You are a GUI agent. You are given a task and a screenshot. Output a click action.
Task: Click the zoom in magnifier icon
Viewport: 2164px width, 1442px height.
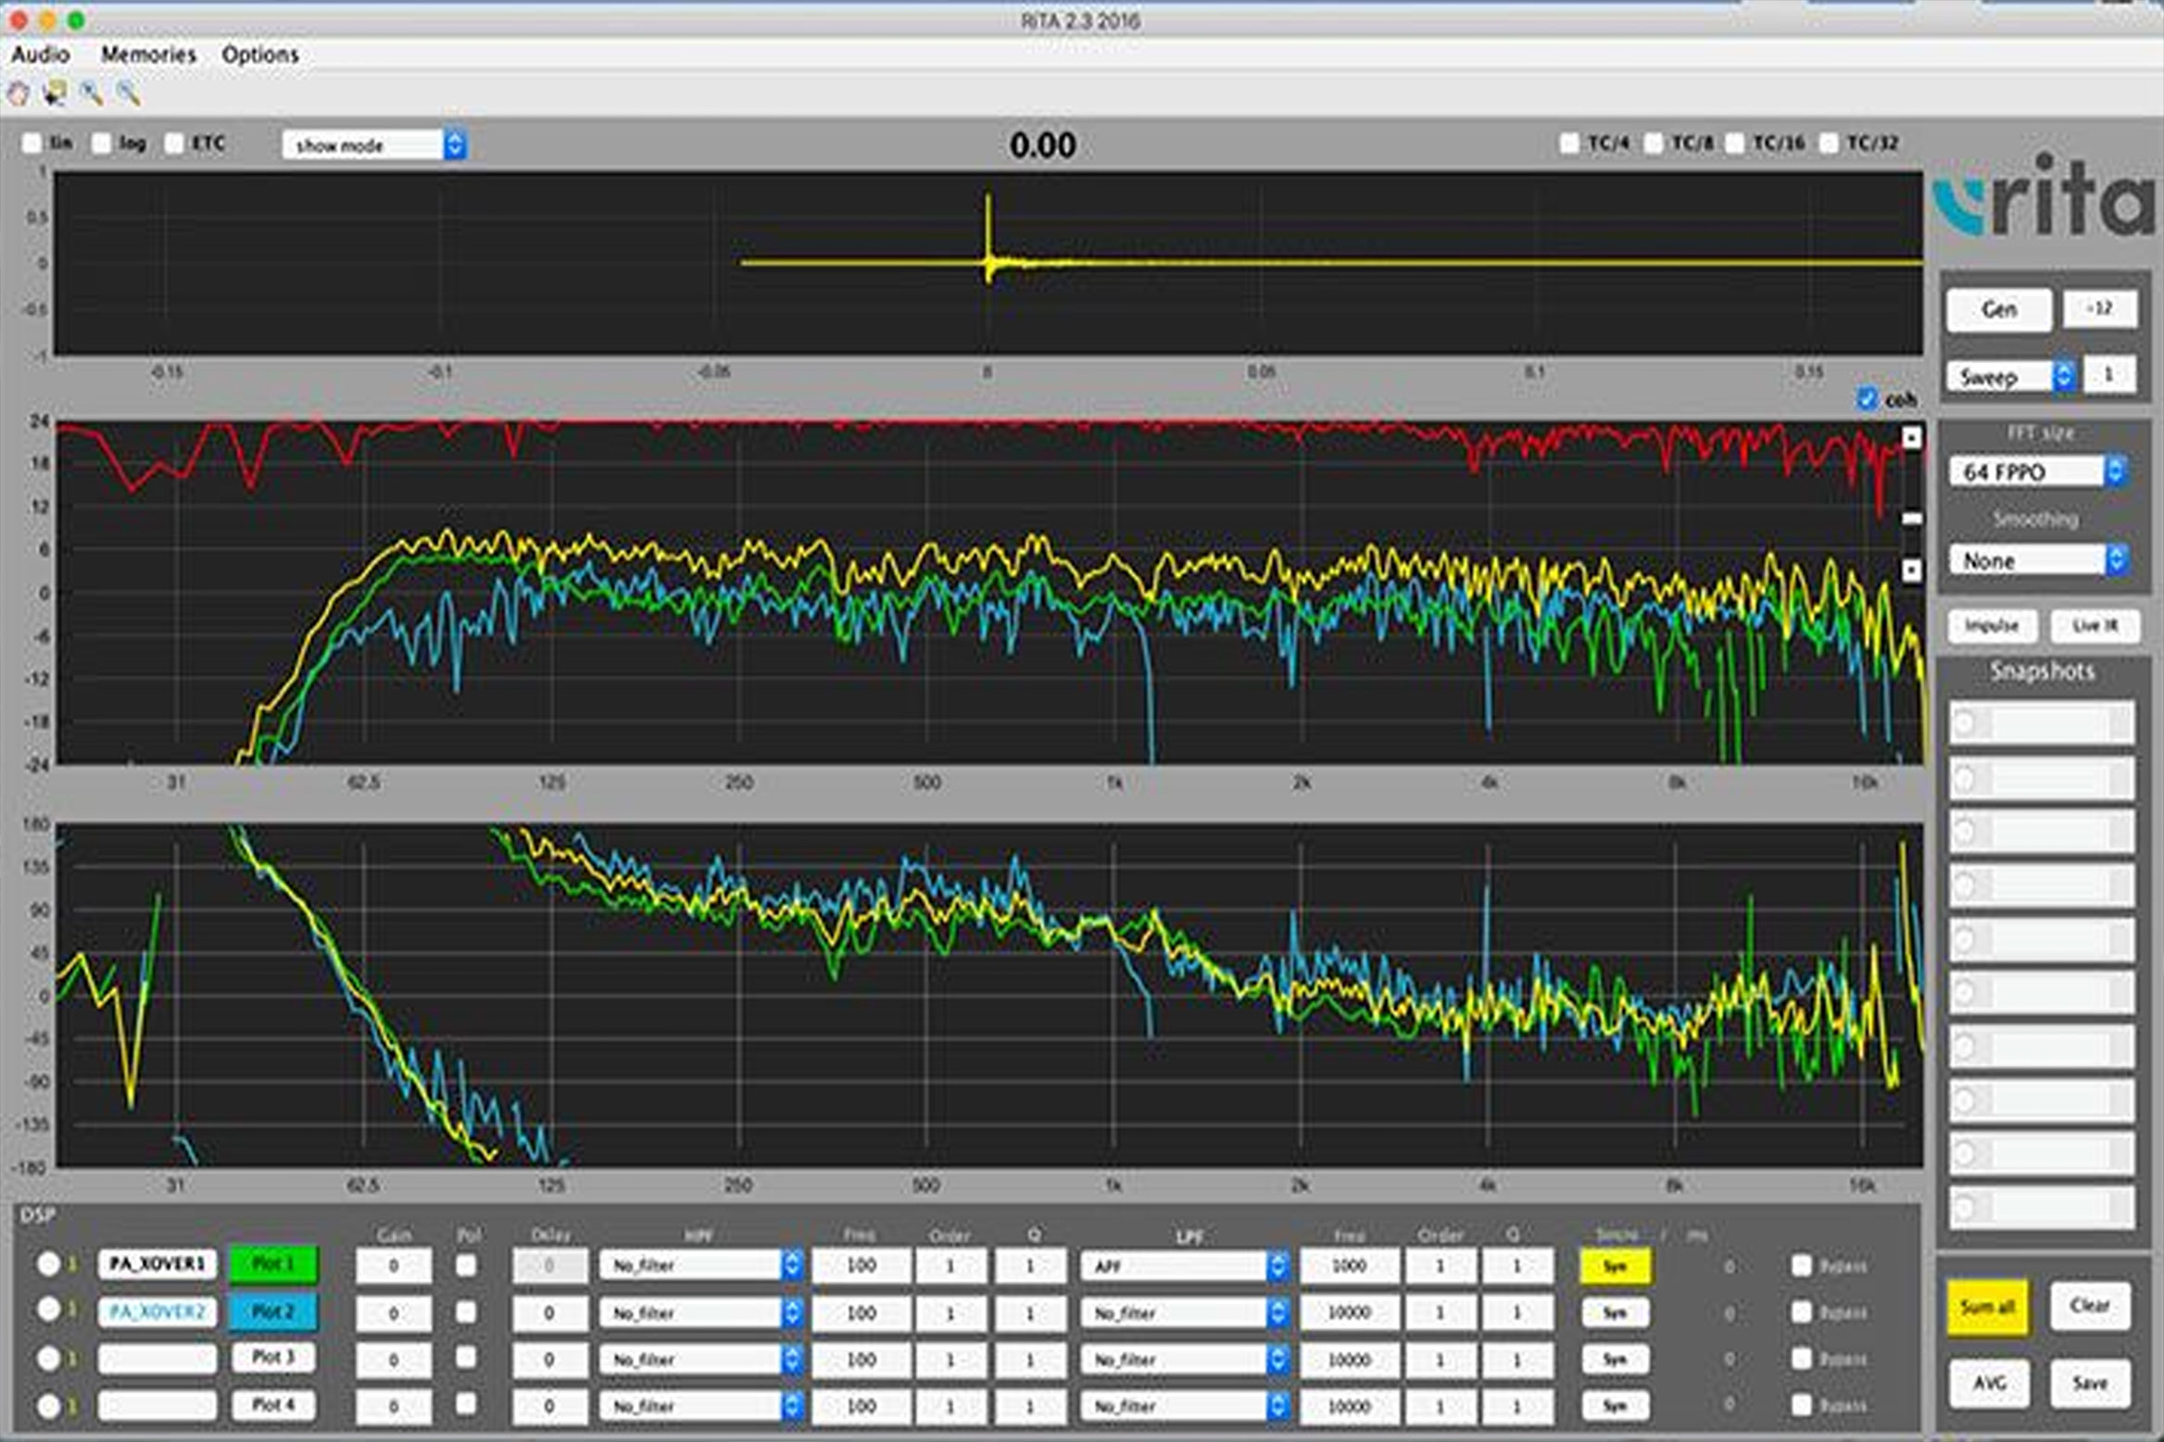tap(91, 93)
